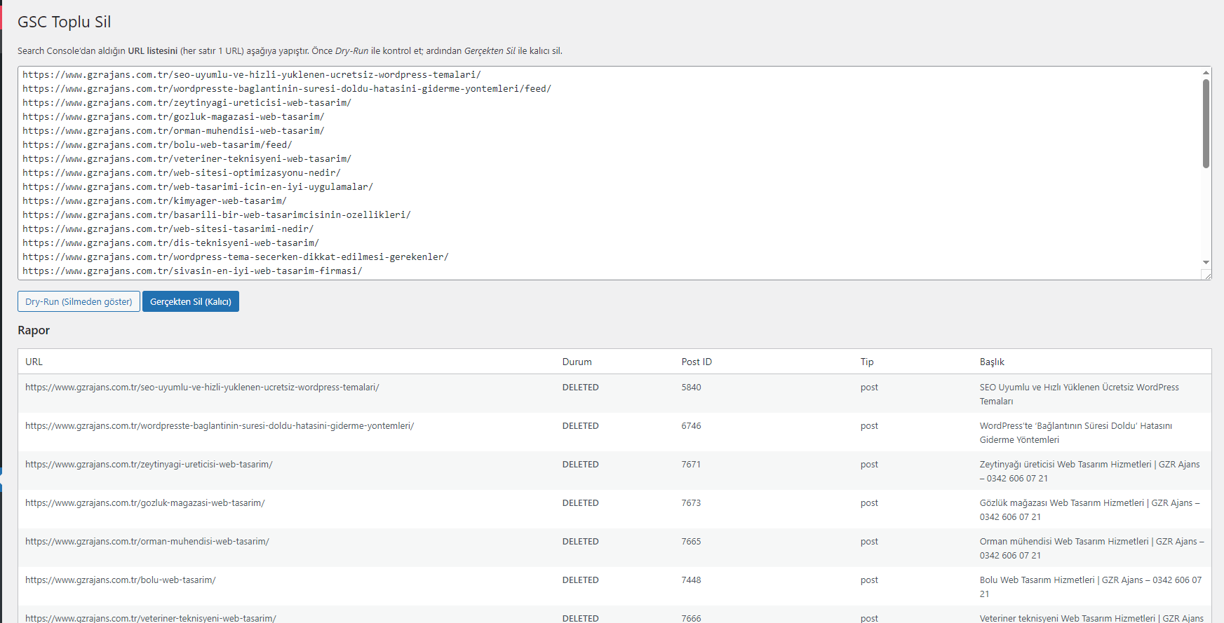Click the wordpresste-baglantinin URL cell in the report table

coord(220,425)
